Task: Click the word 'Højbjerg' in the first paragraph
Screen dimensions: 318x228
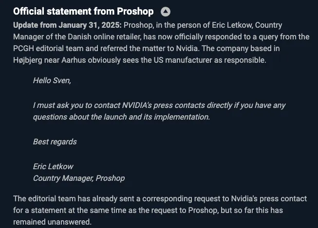Action: [x=28, y=60]
